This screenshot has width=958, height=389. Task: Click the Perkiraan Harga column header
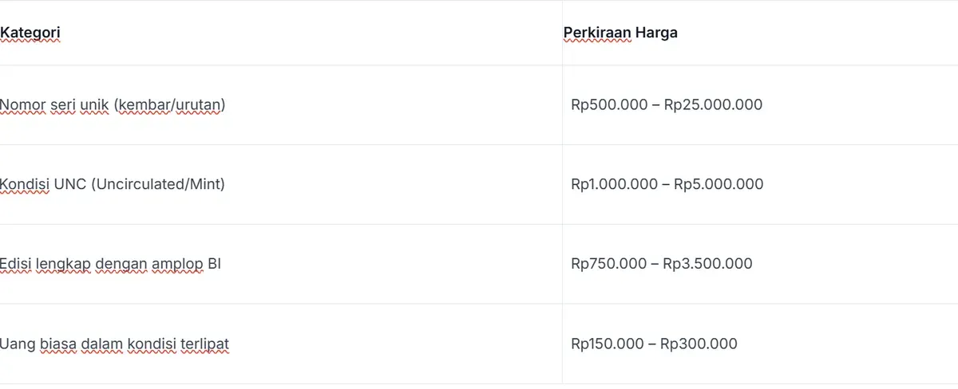point(760,33)
